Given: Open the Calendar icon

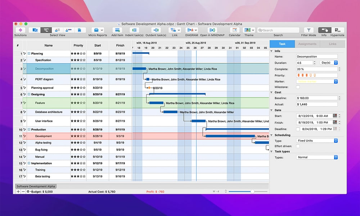Looking at the screenshot, I should pyautogui.click(x=235, y=30).
